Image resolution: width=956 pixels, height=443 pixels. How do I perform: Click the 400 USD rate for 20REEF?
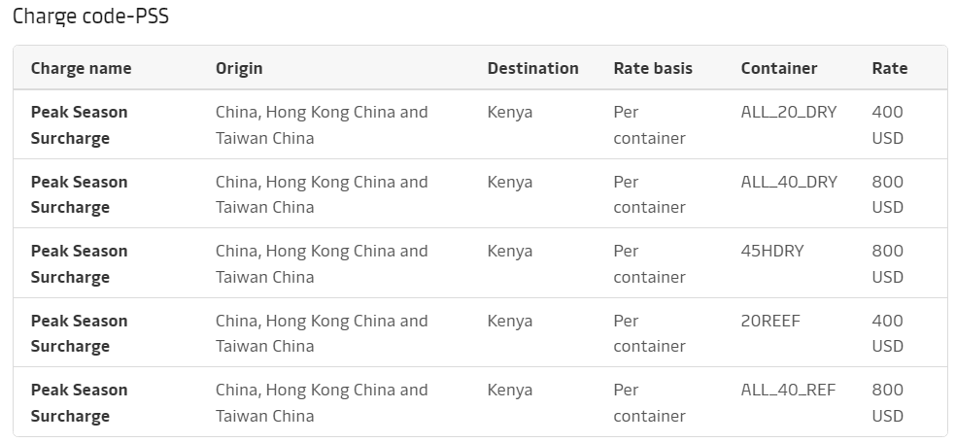pos(888,333)
